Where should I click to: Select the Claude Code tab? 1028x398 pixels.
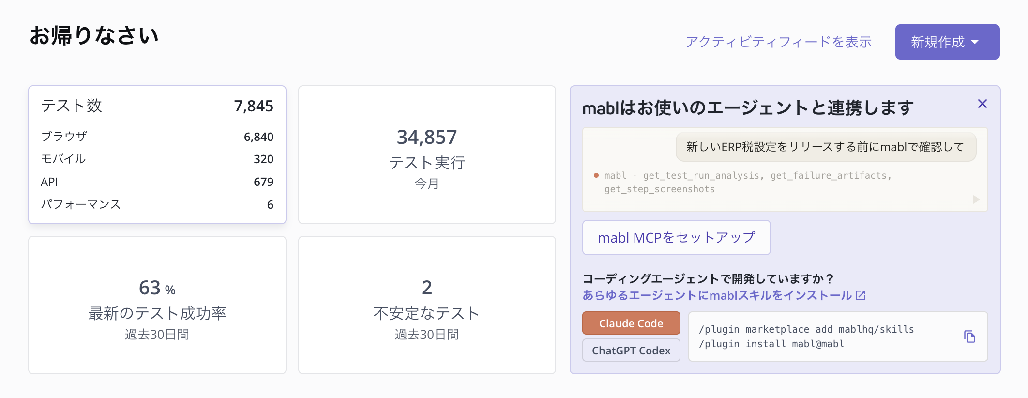[x=631, y=323]
